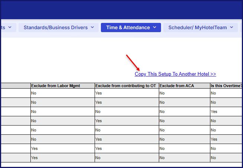Click first row's No under Exclude from ACA

pos(162,93)
